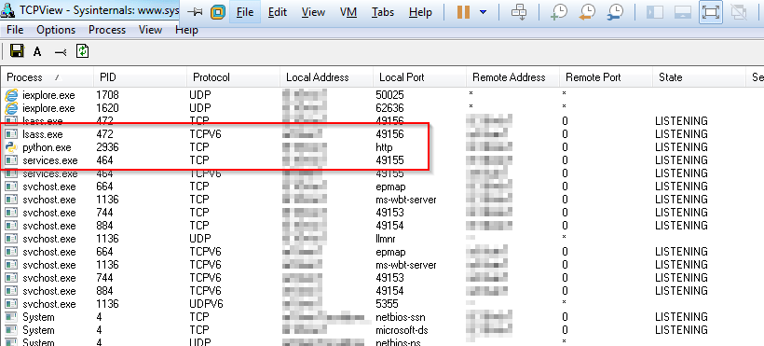This screenshot has width=764, height=346.
Task: Toggle the full screen mode icon
Action: (x=710, y=12)
